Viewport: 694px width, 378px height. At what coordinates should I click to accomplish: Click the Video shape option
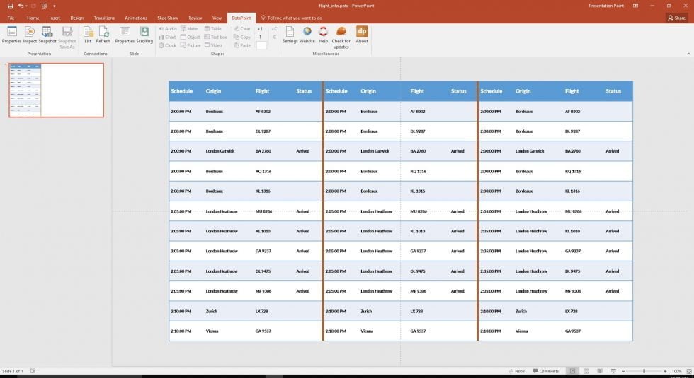pyautogui.click(x=213, y=45)
